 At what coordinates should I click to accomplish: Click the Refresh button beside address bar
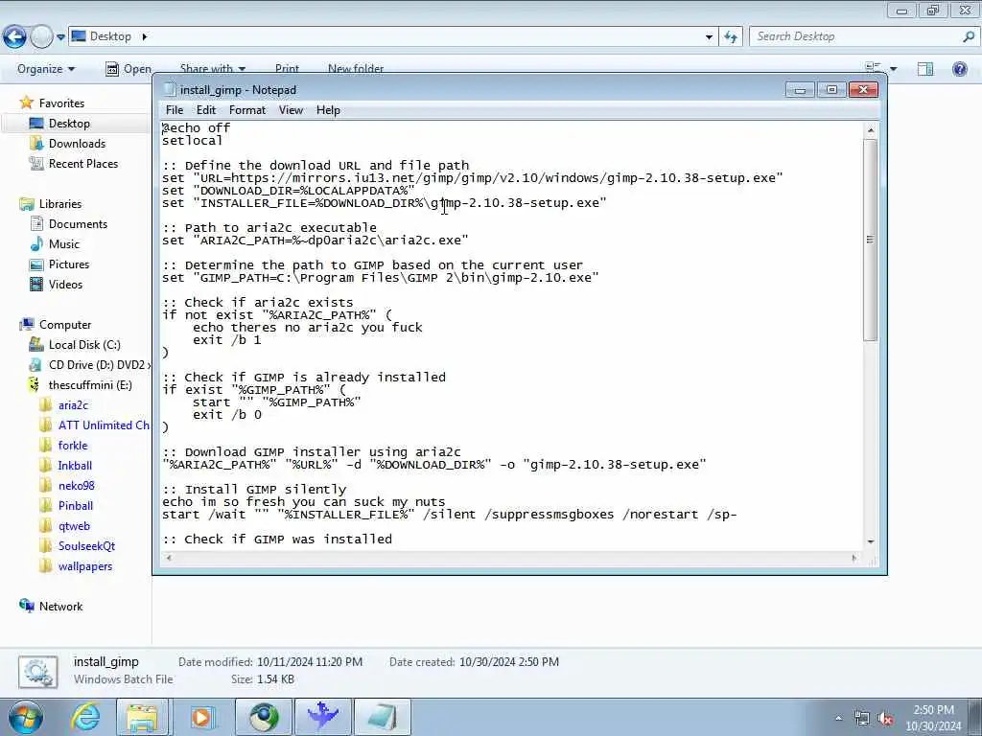731,37
